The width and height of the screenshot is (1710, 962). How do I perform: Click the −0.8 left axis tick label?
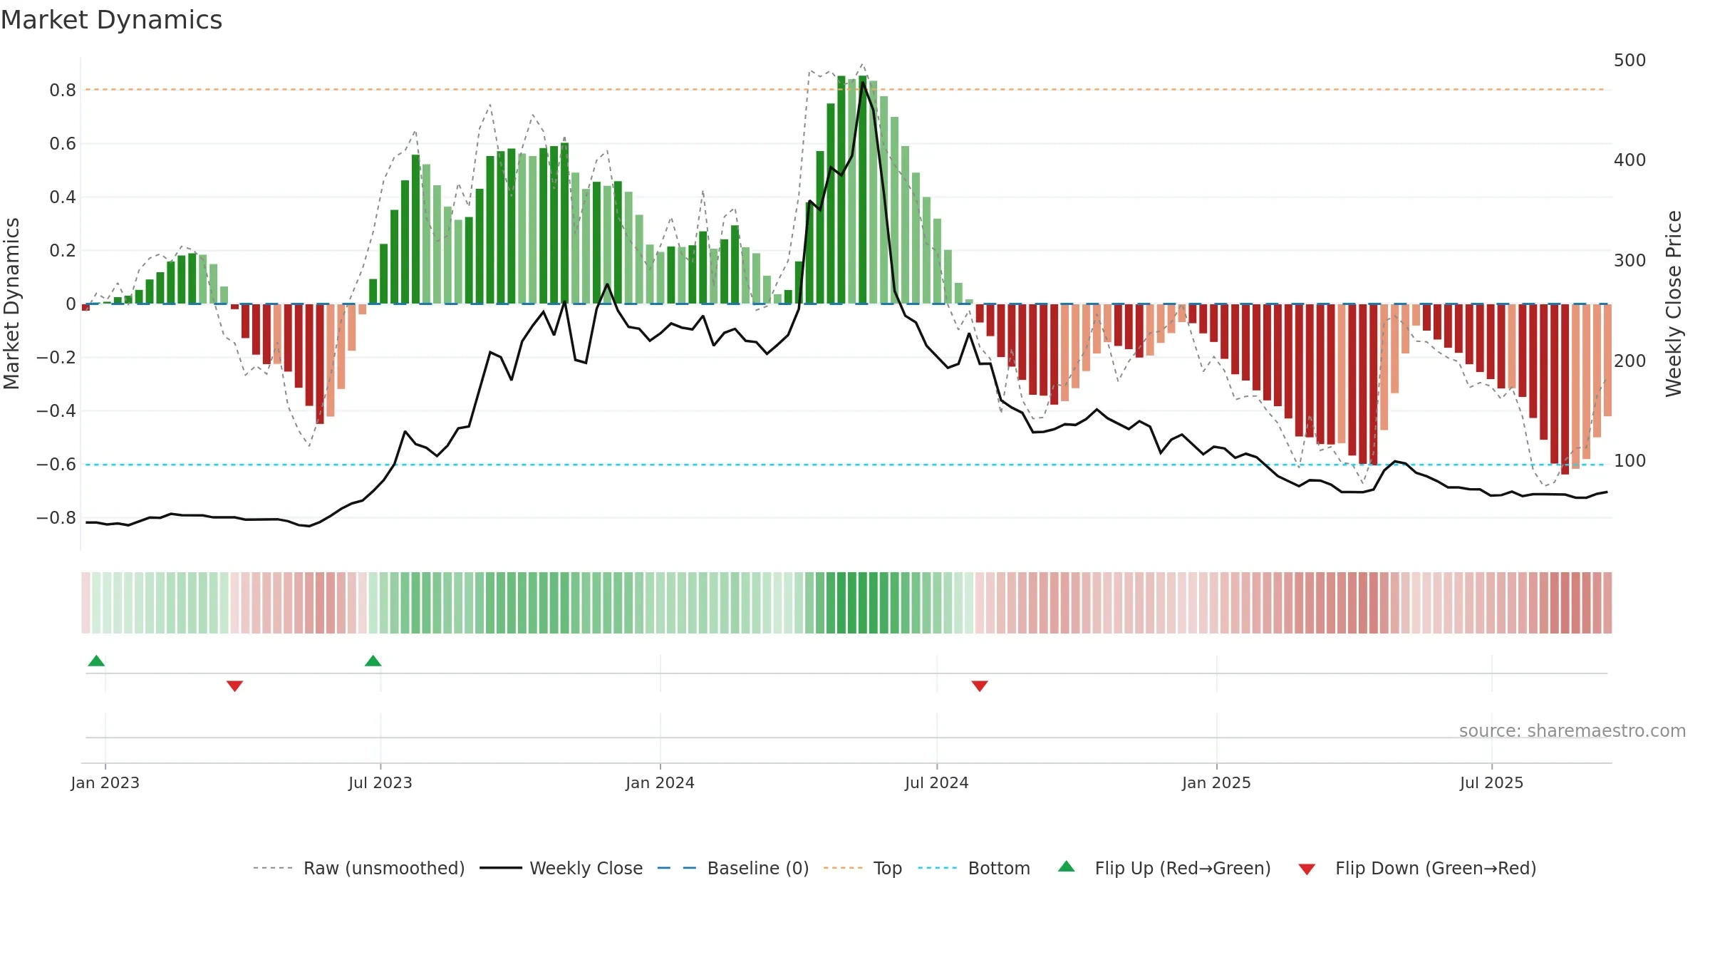point(56,517)
